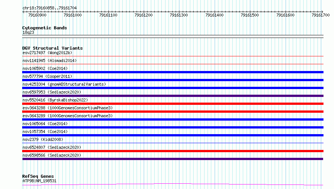Click the red bar under nsv5520416
The width and height of the screenshot is (334, 189).
[x=173, y=104]
